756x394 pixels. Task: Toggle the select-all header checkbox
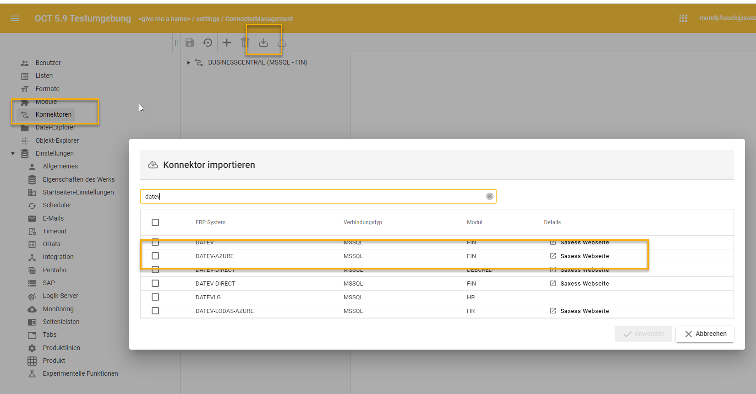pyautogui.click(x=155, y=222)
